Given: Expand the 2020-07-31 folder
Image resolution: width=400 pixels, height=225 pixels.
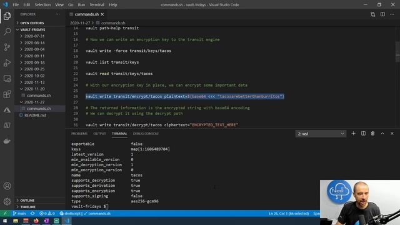Looking at the screenshot, I should coord(40,36).
